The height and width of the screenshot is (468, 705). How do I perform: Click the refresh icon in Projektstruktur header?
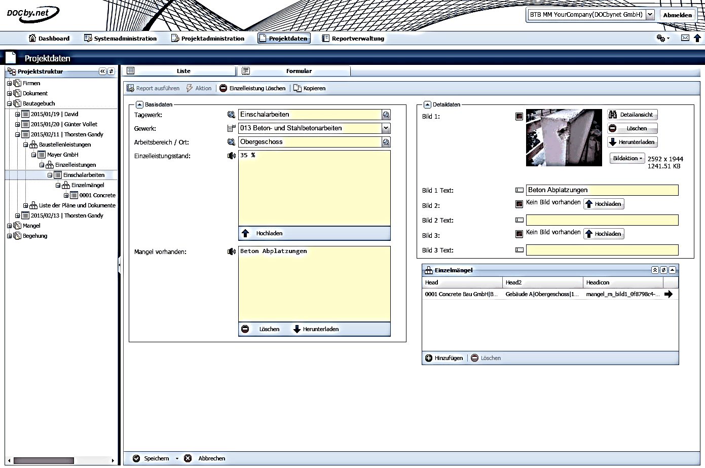[112, 71]
